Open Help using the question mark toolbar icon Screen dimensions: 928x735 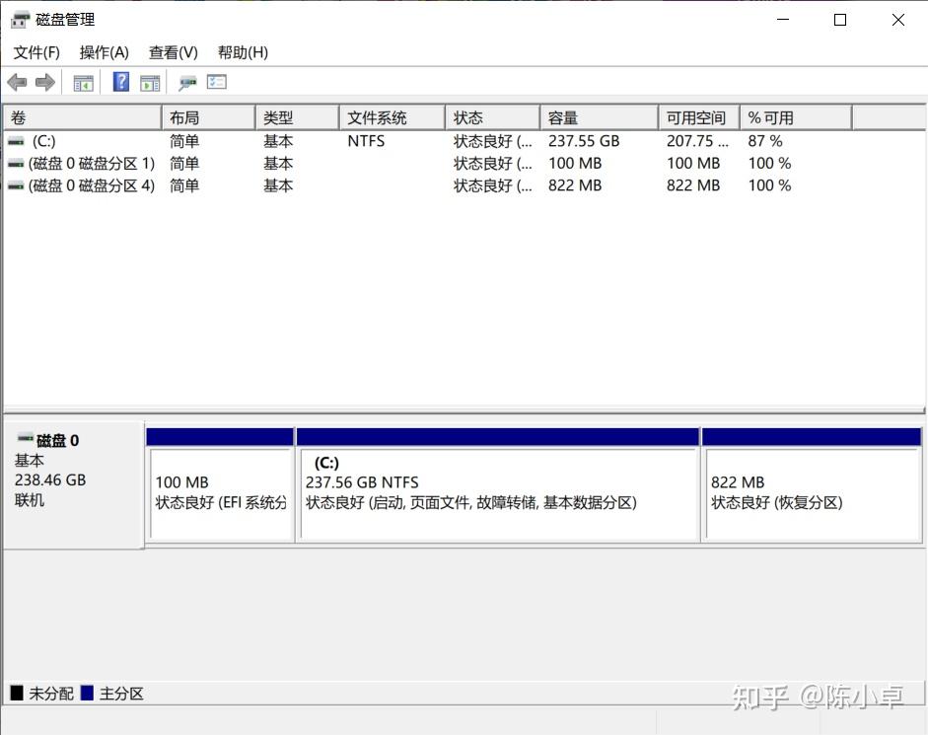click(120, 82)
